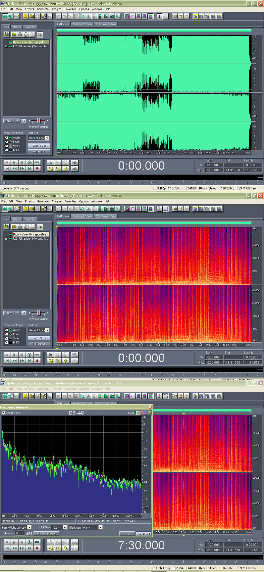Viewport: 264px width, 572px height.
Task: Select Marquee Selection tool in middle window toolbar
Action: [165, 209]
